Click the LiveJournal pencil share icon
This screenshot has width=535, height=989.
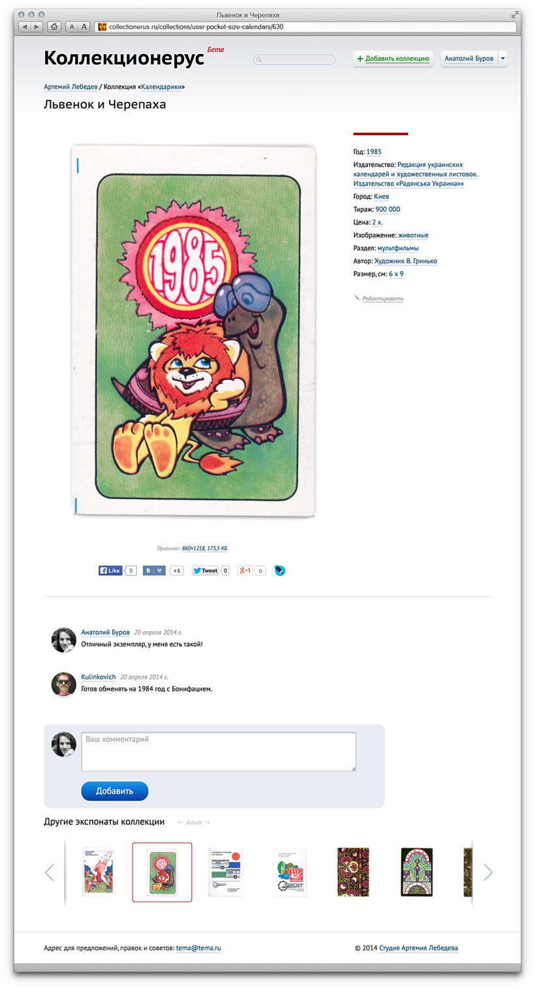point(279,570)
